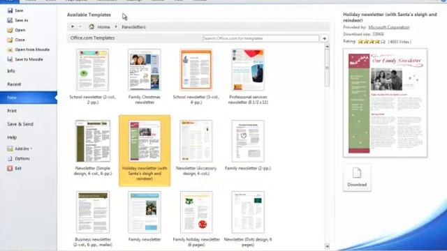The width and height of the screenshot is (447, 251).
Task: Select the New section
Action: 28,98
